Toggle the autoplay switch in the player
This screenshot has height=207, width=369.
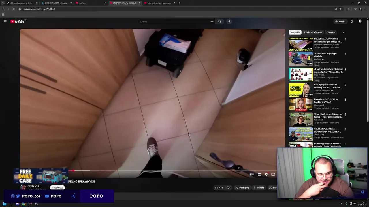252,174
